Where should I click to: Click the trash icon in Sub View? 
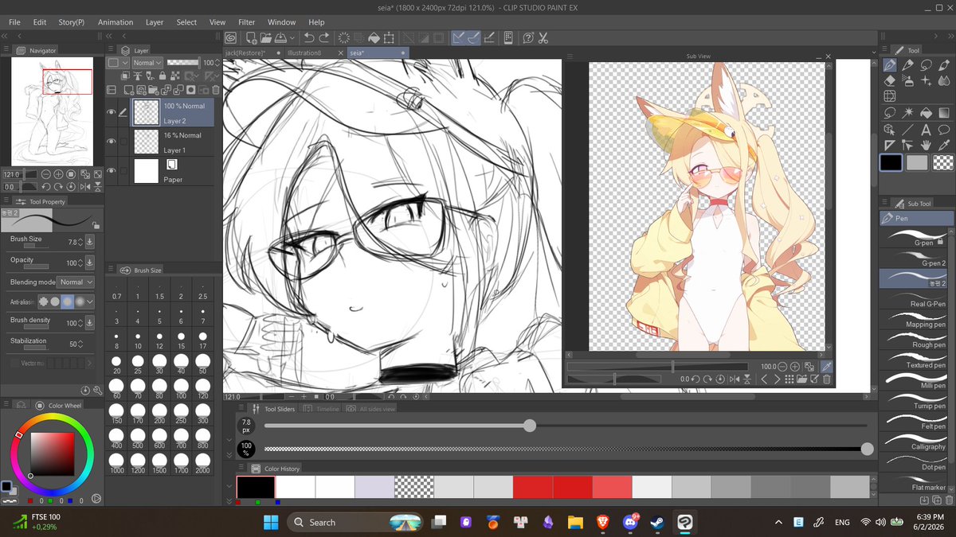pyautogui.click(x=826, y=379)
